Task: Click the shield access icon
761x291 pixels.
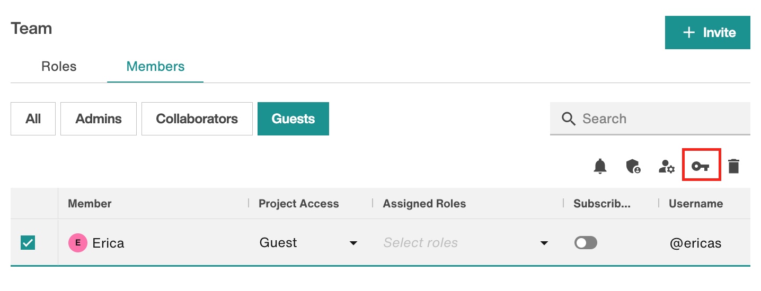Action: 633,166
